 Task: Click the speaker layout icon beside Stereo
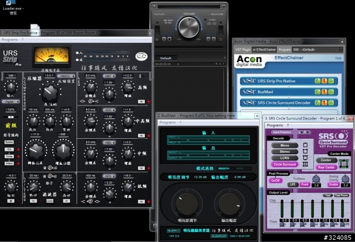305,151
